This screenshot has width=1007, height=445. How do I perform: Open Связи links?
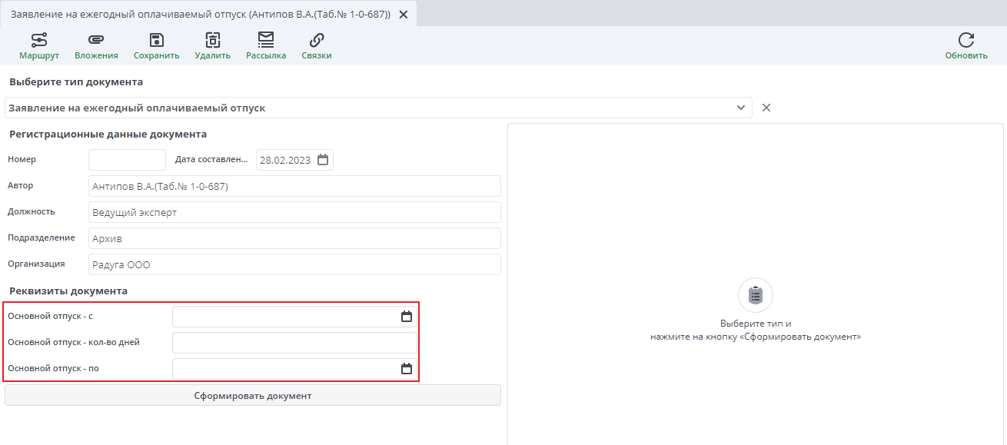(317, 46)
